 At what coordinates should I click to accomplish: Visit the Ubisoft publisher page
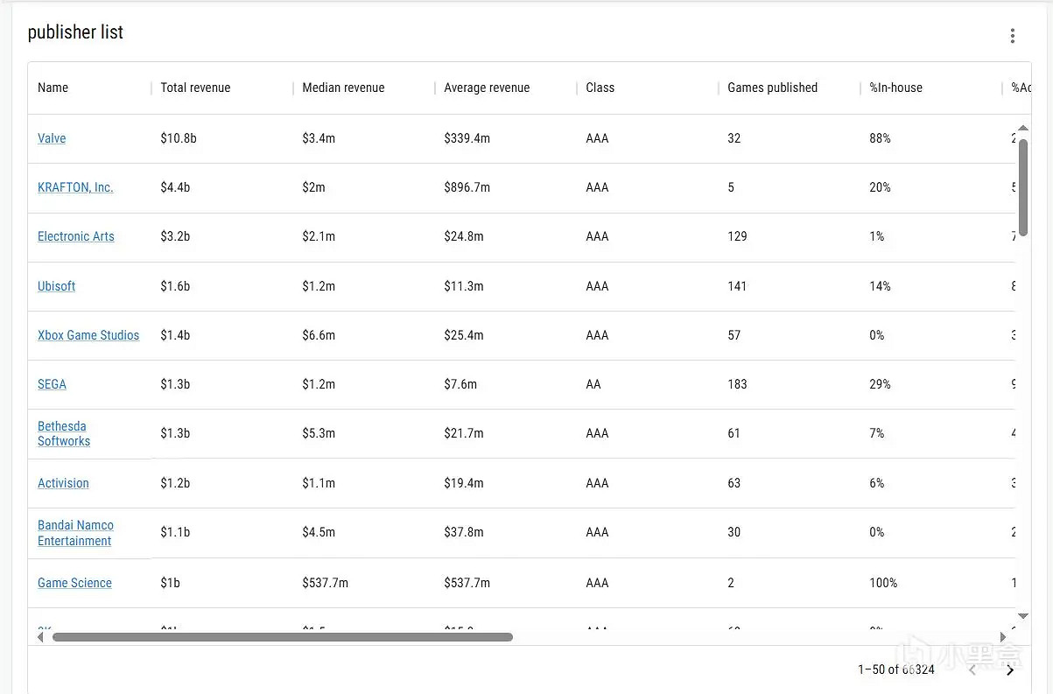click(x=57, y=286)
